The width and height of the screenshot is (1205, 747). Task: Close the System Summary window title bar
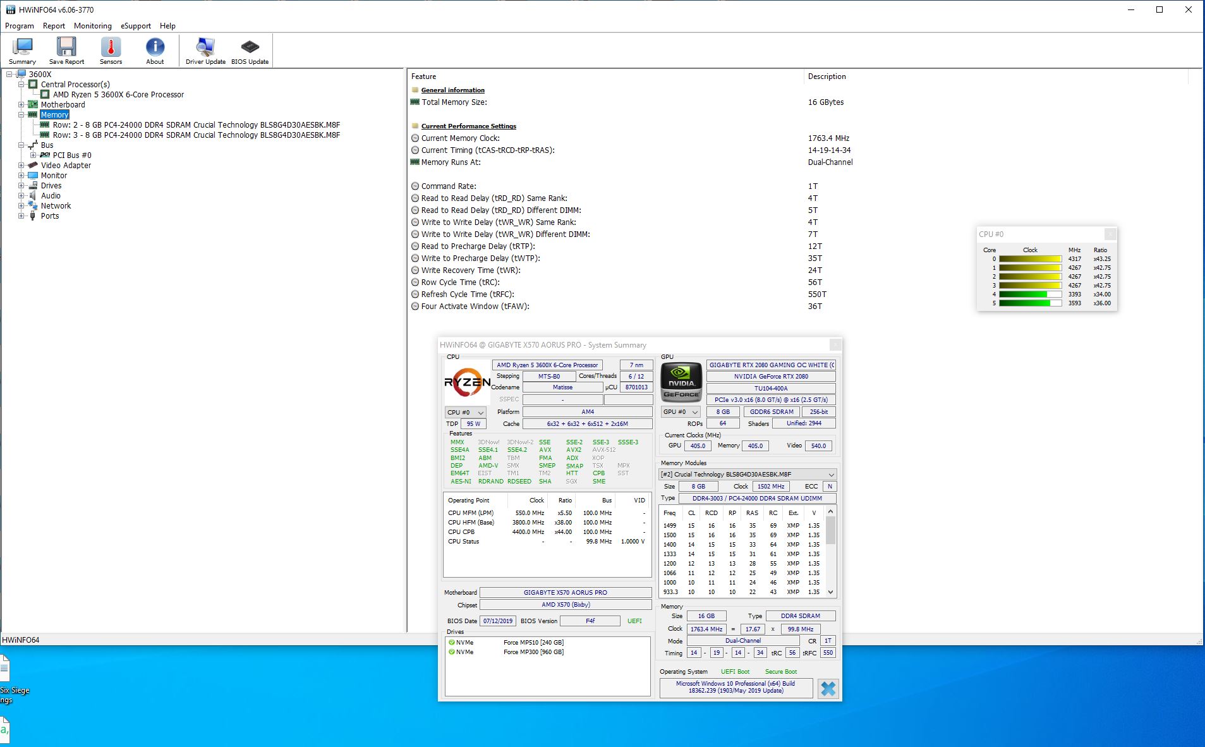835,344
